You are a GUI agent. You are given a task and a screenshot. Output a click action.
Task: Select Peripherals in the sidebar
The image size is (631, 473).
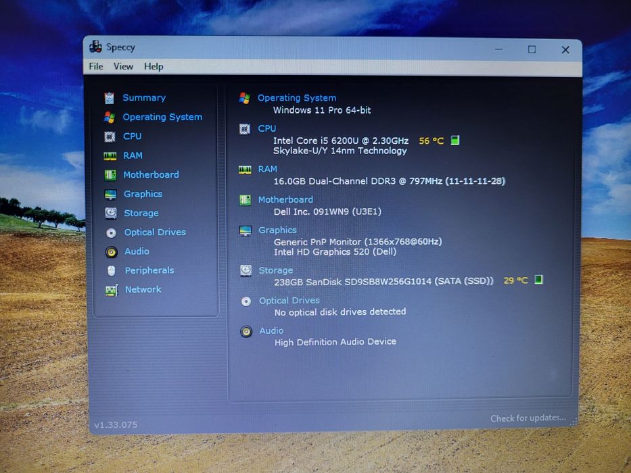click(x=149, y=270)
